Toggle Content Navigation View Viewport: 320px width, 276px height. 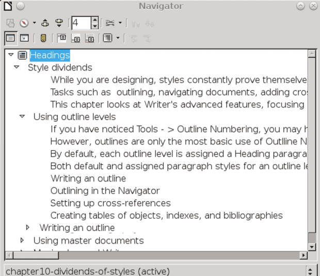point(24,38)
